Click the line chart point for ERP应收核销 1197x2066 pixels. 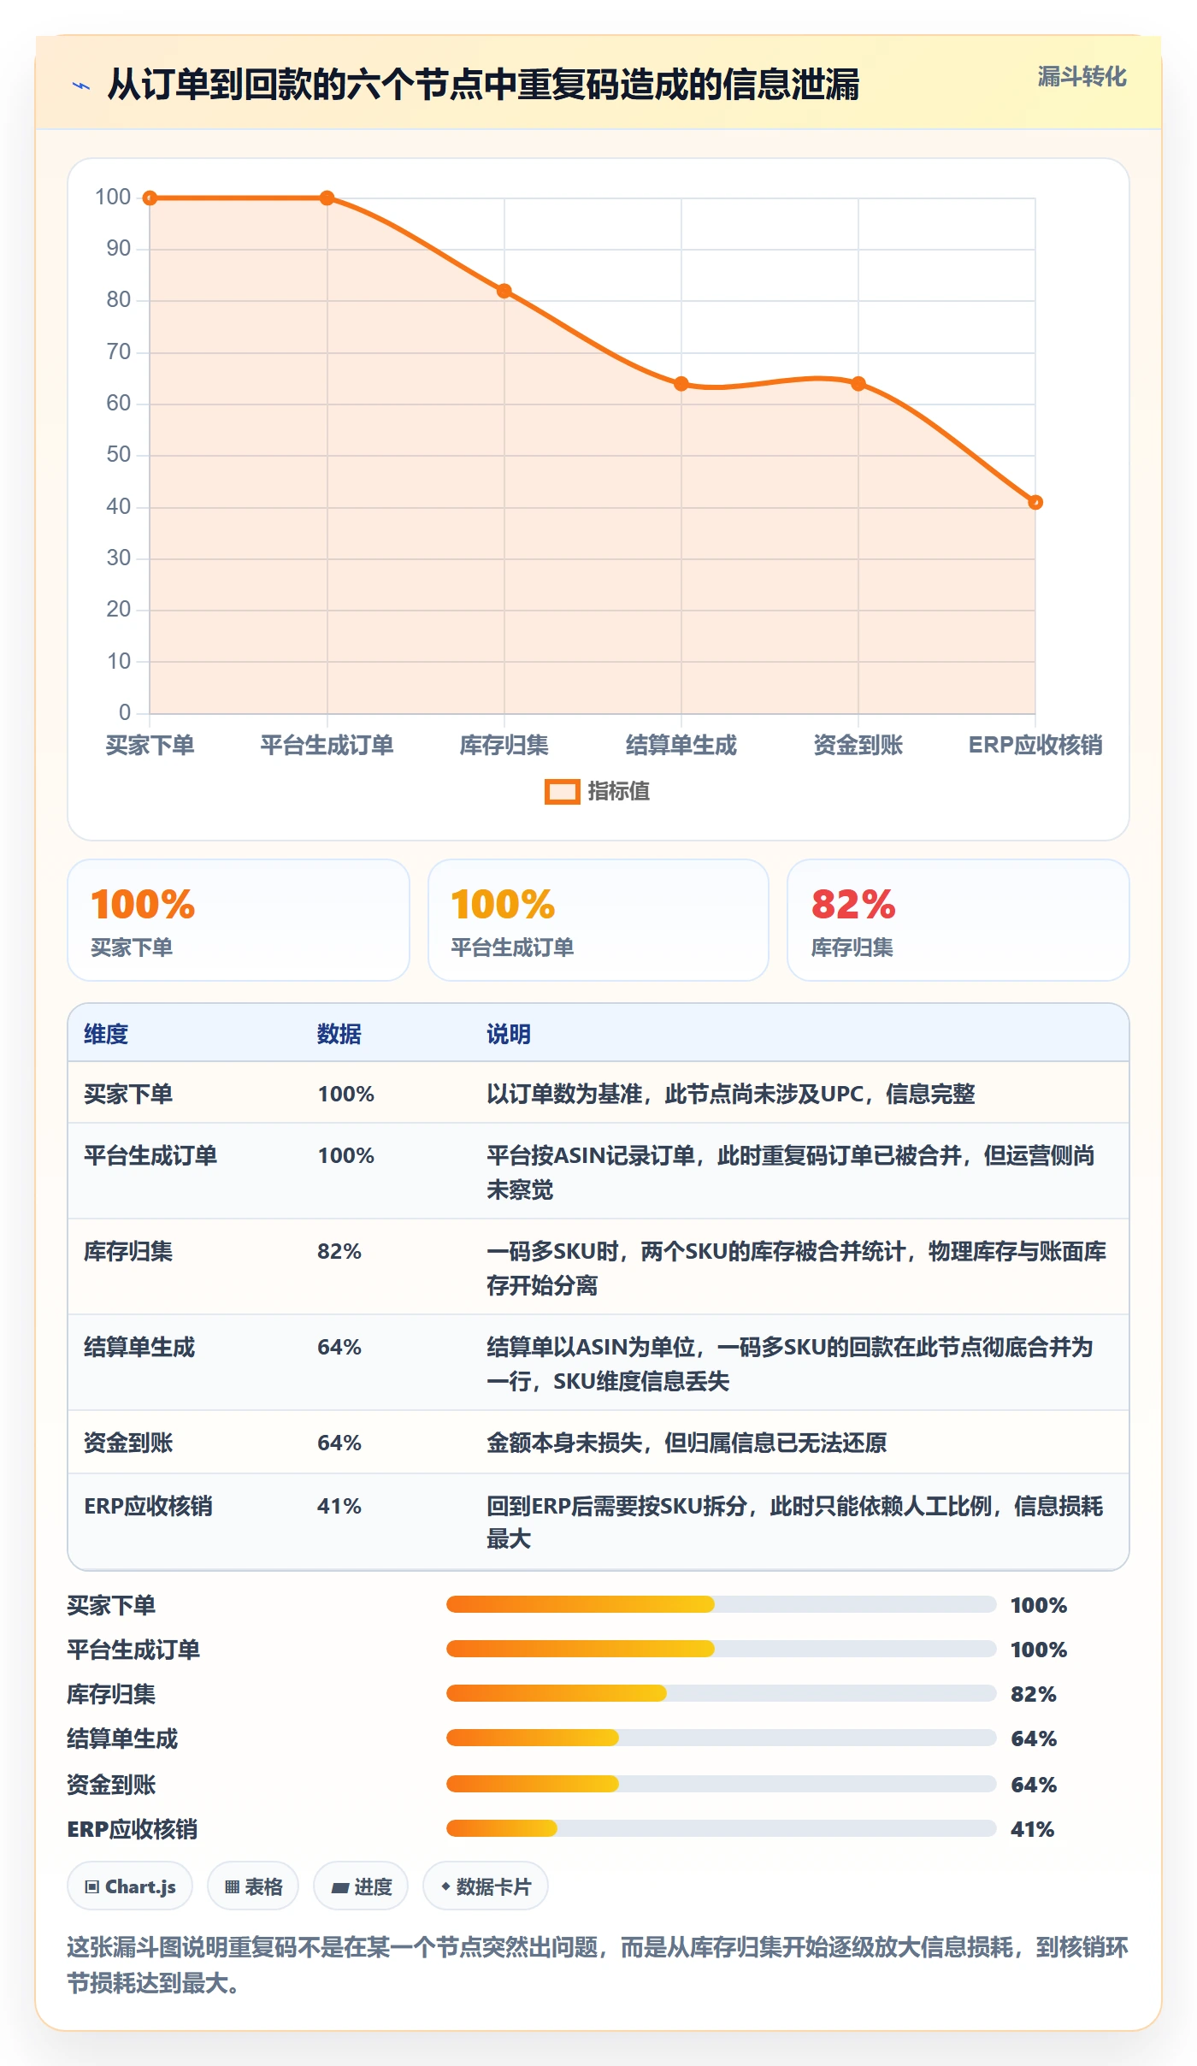click(1035, 502)
